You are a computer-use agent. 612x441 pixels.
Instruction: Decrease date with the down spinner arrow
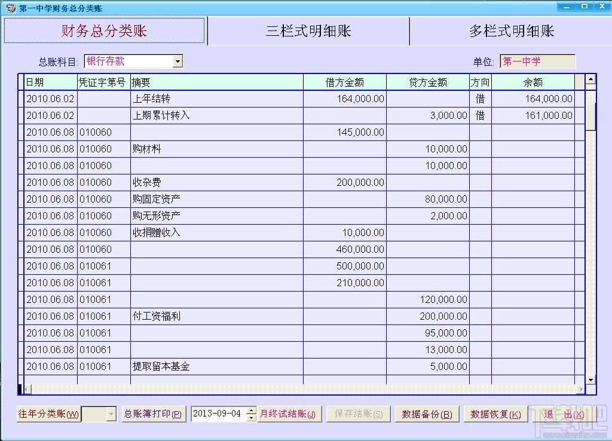252,418
